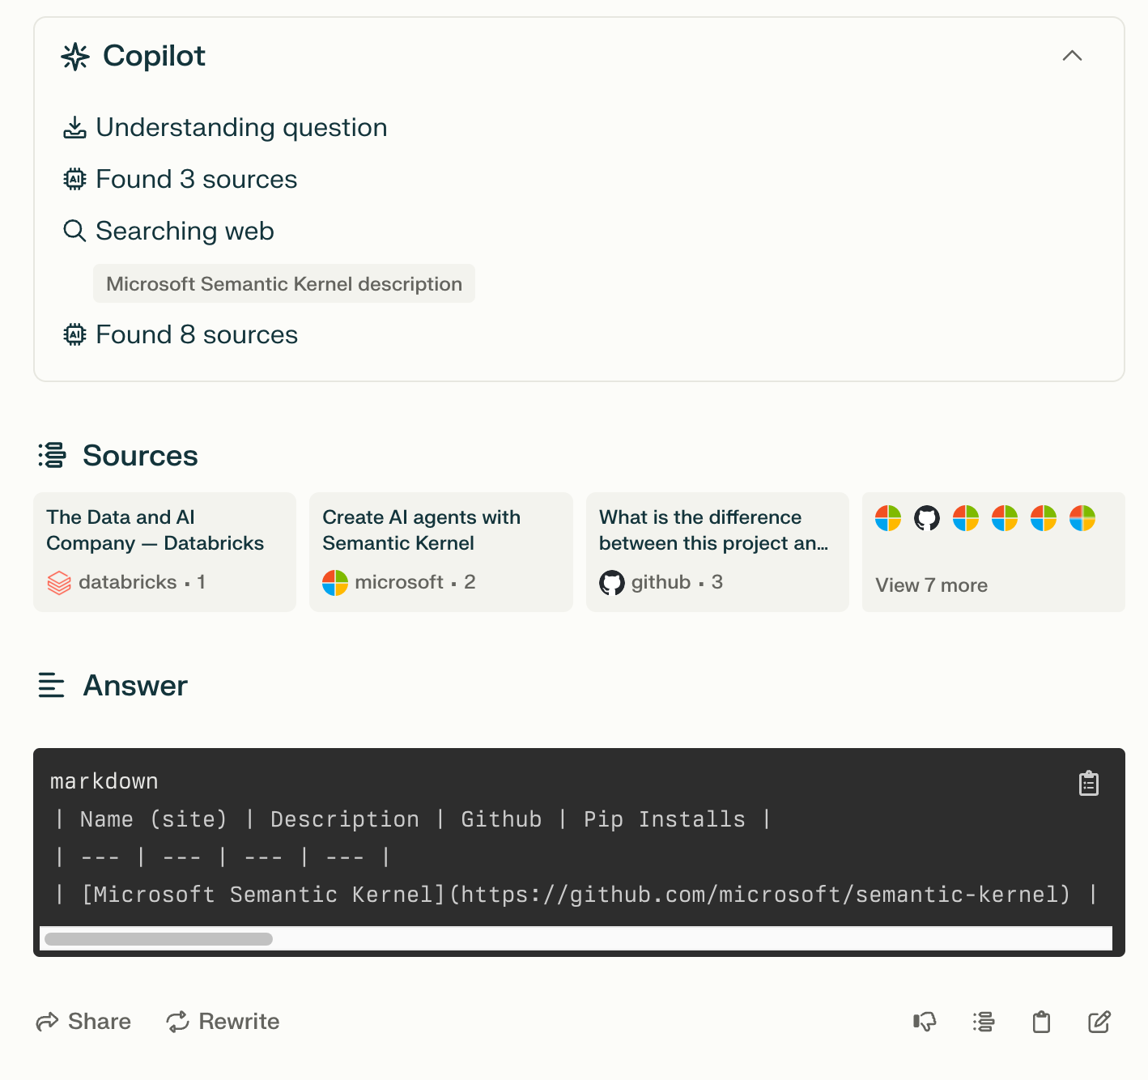Copy the markdown code block

tap(1088, 783)
